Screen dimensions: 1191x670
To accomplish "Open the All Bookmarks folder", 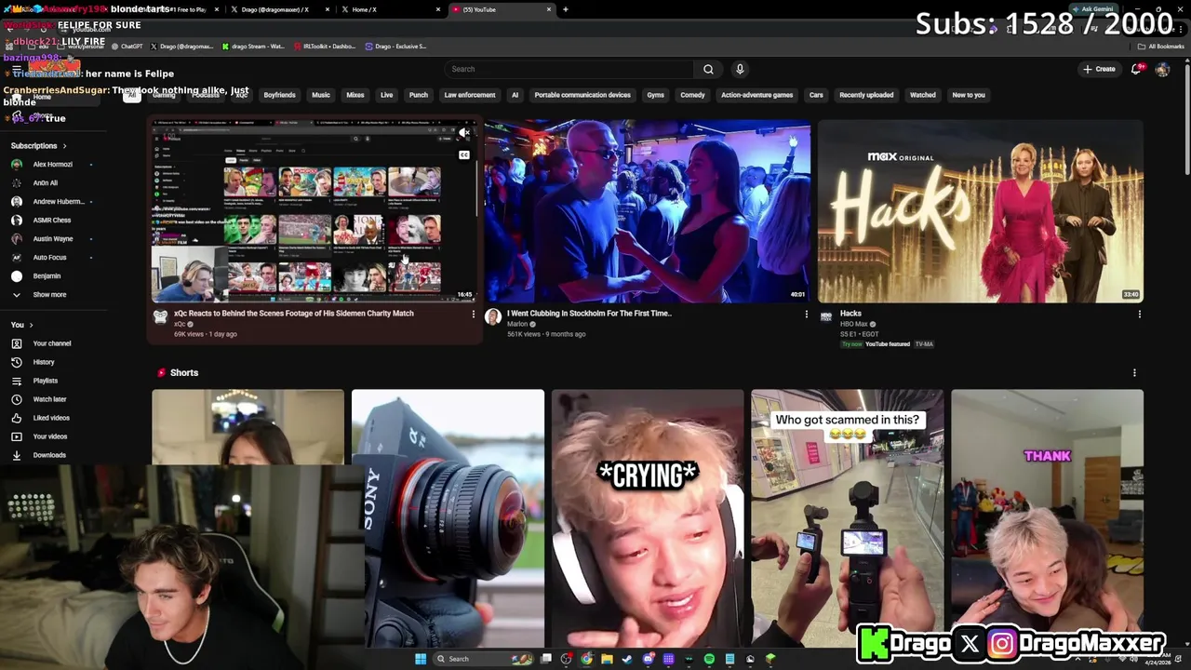I will pos(1160,47).
